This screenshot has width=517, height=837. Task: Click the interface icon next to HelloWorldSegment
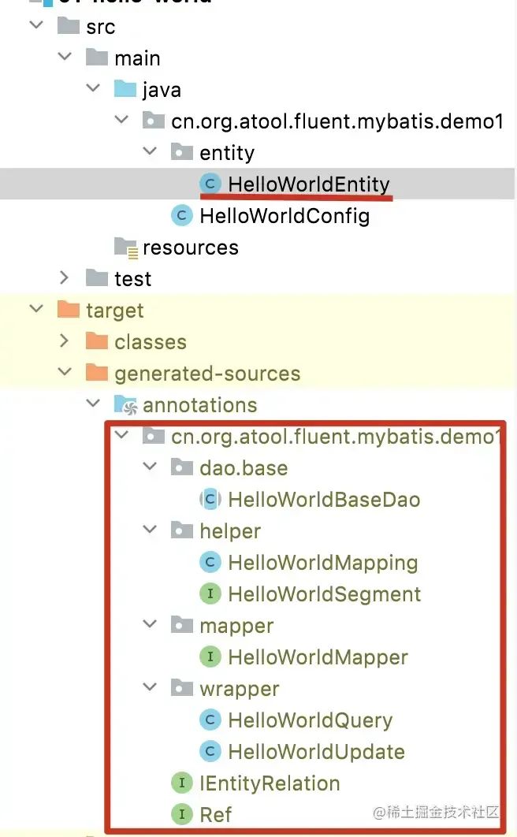208,593
